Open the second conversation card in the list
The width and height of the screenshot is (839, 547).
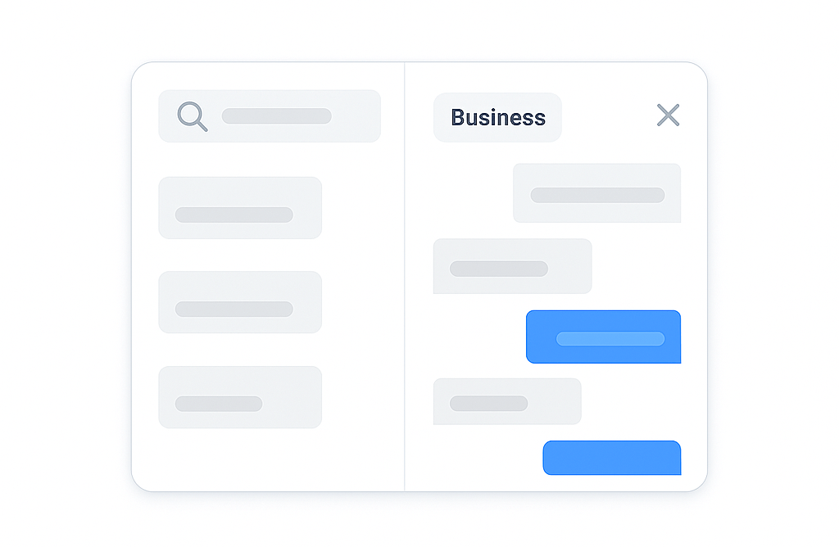point(240,302)
